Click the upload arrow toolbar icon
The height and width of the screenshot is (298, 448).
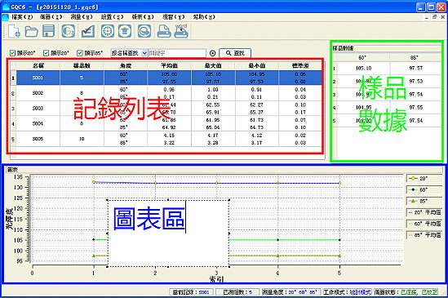125,31
